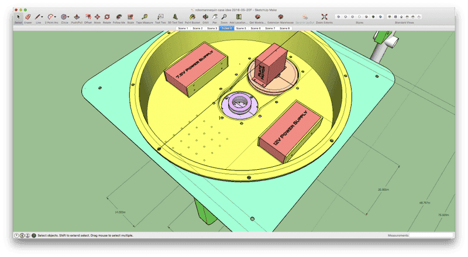Pick the Tape Measure tool

click(x=145, y=18)
